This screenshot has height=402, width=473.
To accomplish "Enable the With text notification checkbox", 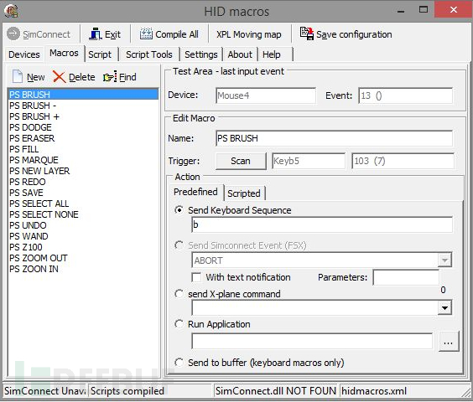I will [196, 277].
